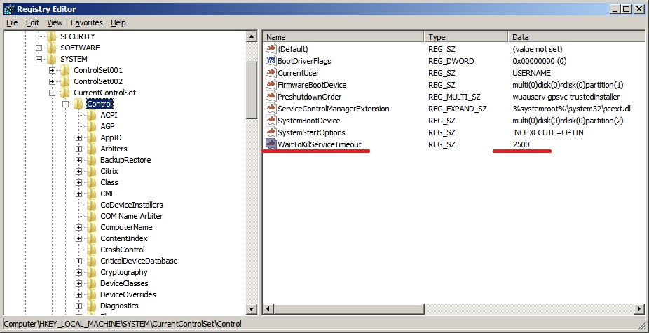Open the View menu
This screenshot has width=649, height=333.
(x=55, y=22)
